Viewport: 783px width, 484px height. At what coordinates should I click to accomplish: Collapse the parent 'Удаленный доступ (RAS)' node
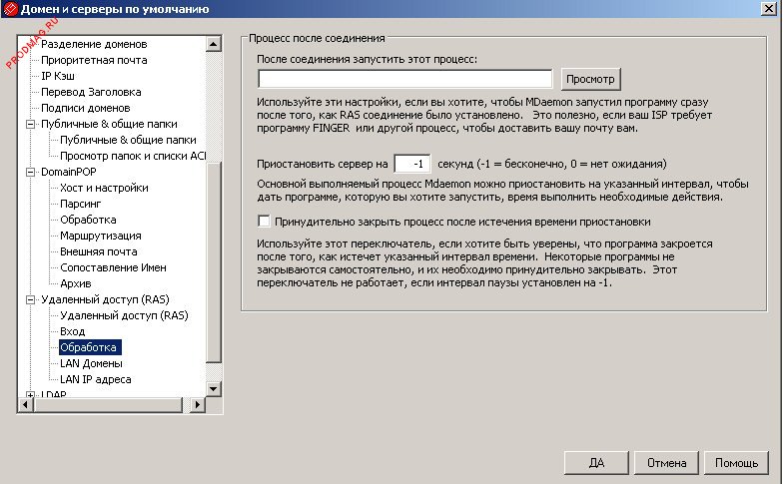point(30,299)
